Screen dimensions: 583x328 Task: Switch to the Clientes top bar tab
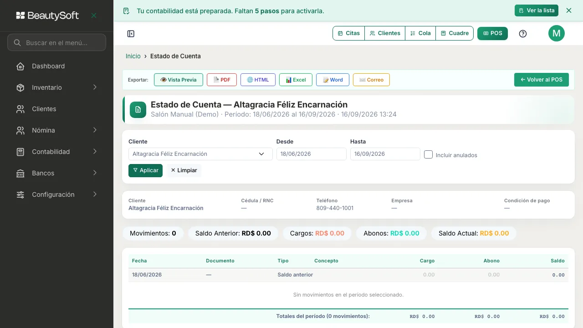[385, 33]
